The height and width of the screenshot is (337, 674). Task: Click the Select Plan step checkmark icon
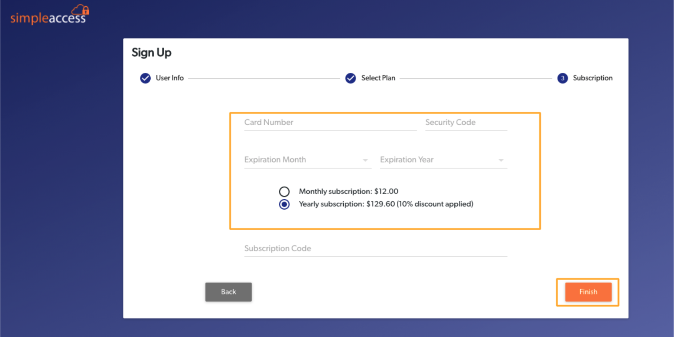pos(350,78)
